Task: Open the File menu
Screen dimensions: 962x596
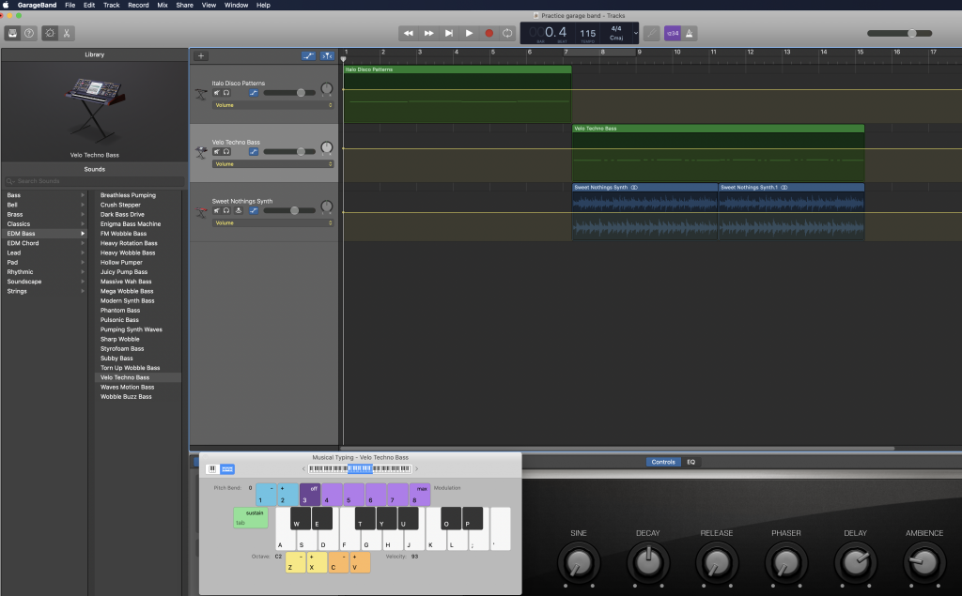Action: click(x=70, y=5)
